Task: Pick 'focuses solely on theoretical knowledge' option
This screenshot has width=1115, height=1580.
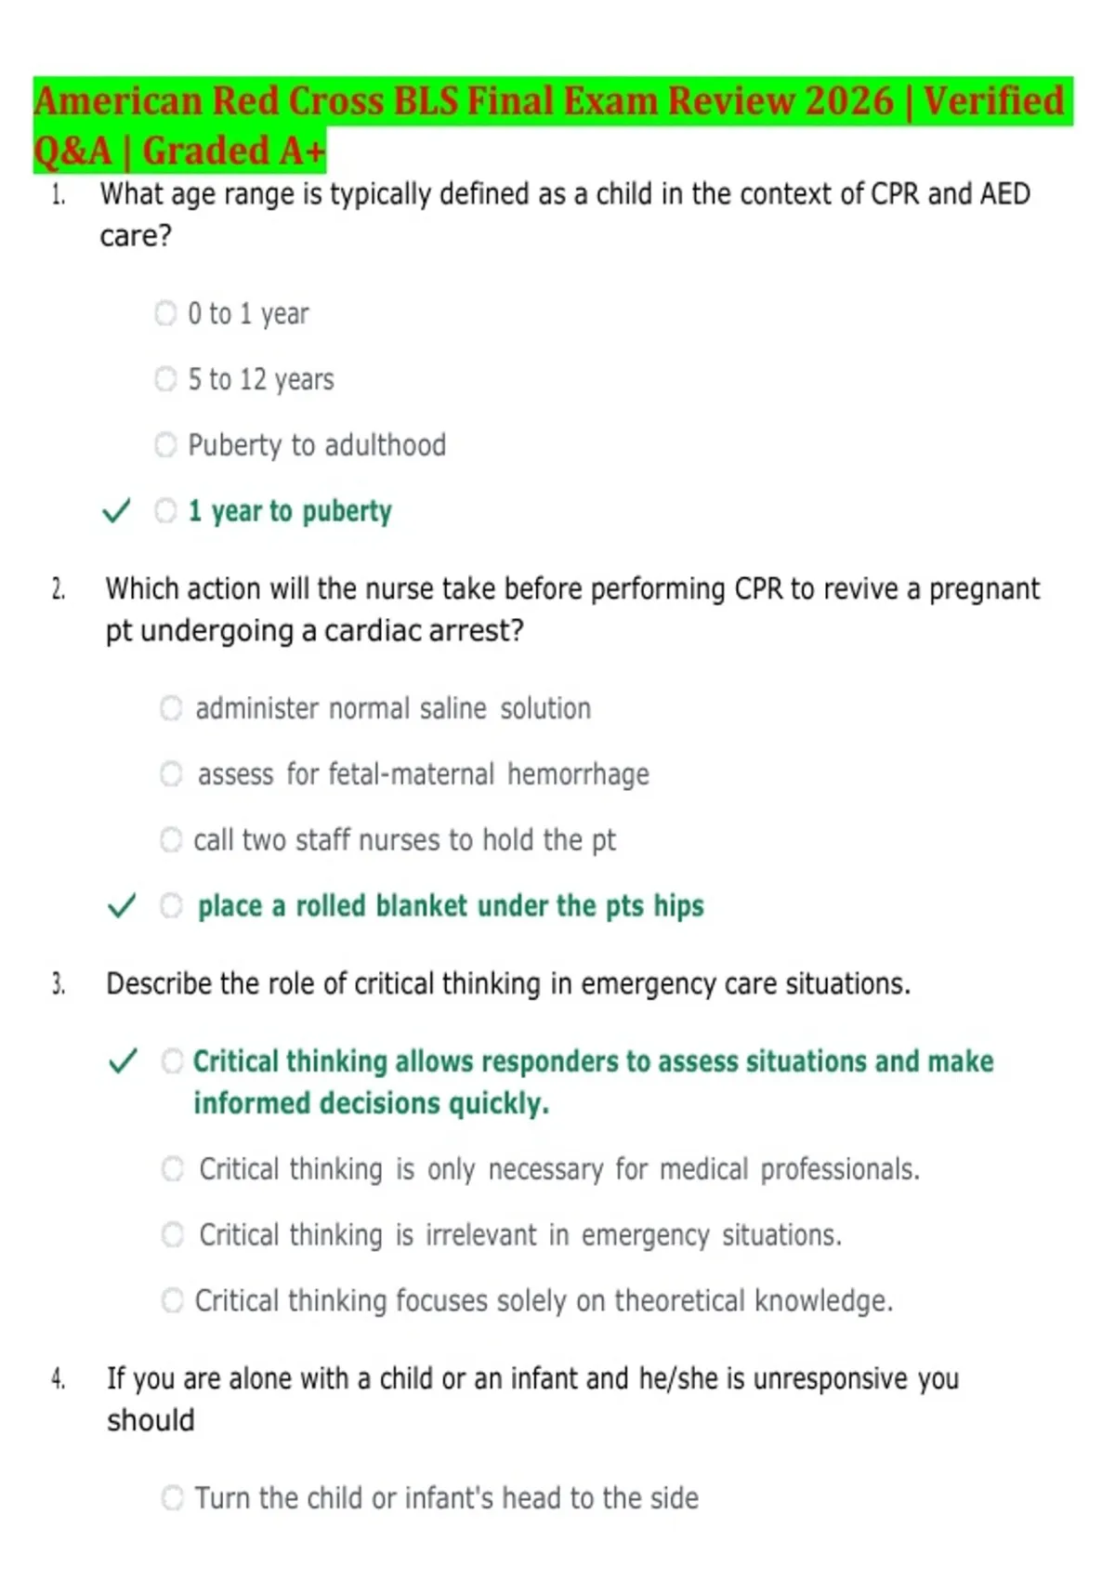Action: (173, 1301)
